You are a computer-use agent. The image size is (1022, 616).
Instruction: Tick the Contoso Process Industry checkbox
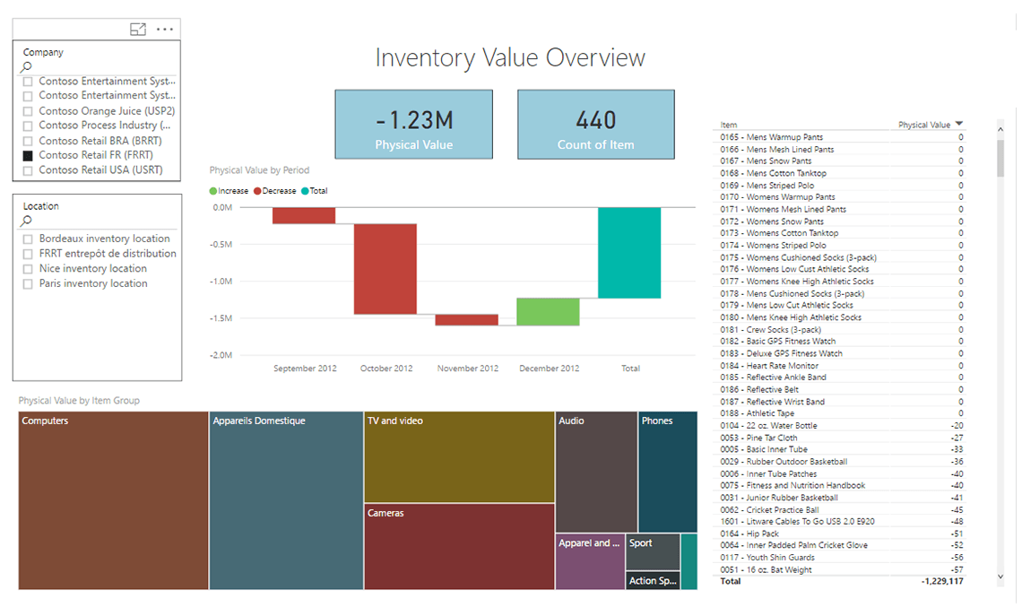28,126
